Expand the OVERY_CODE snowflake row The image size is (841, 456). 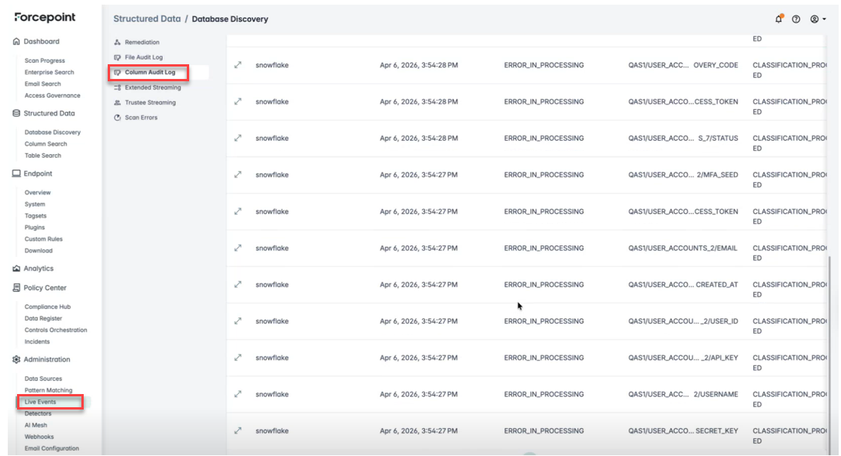coord(238,65)
